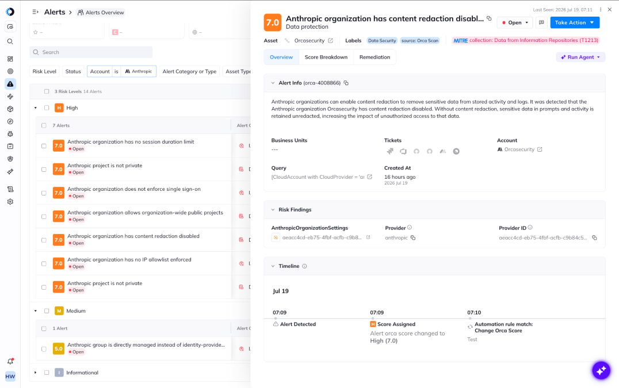This screenshot has height=388, width=619.
Task: Collapse the Risk Findings section
Action: pos(273,210)
